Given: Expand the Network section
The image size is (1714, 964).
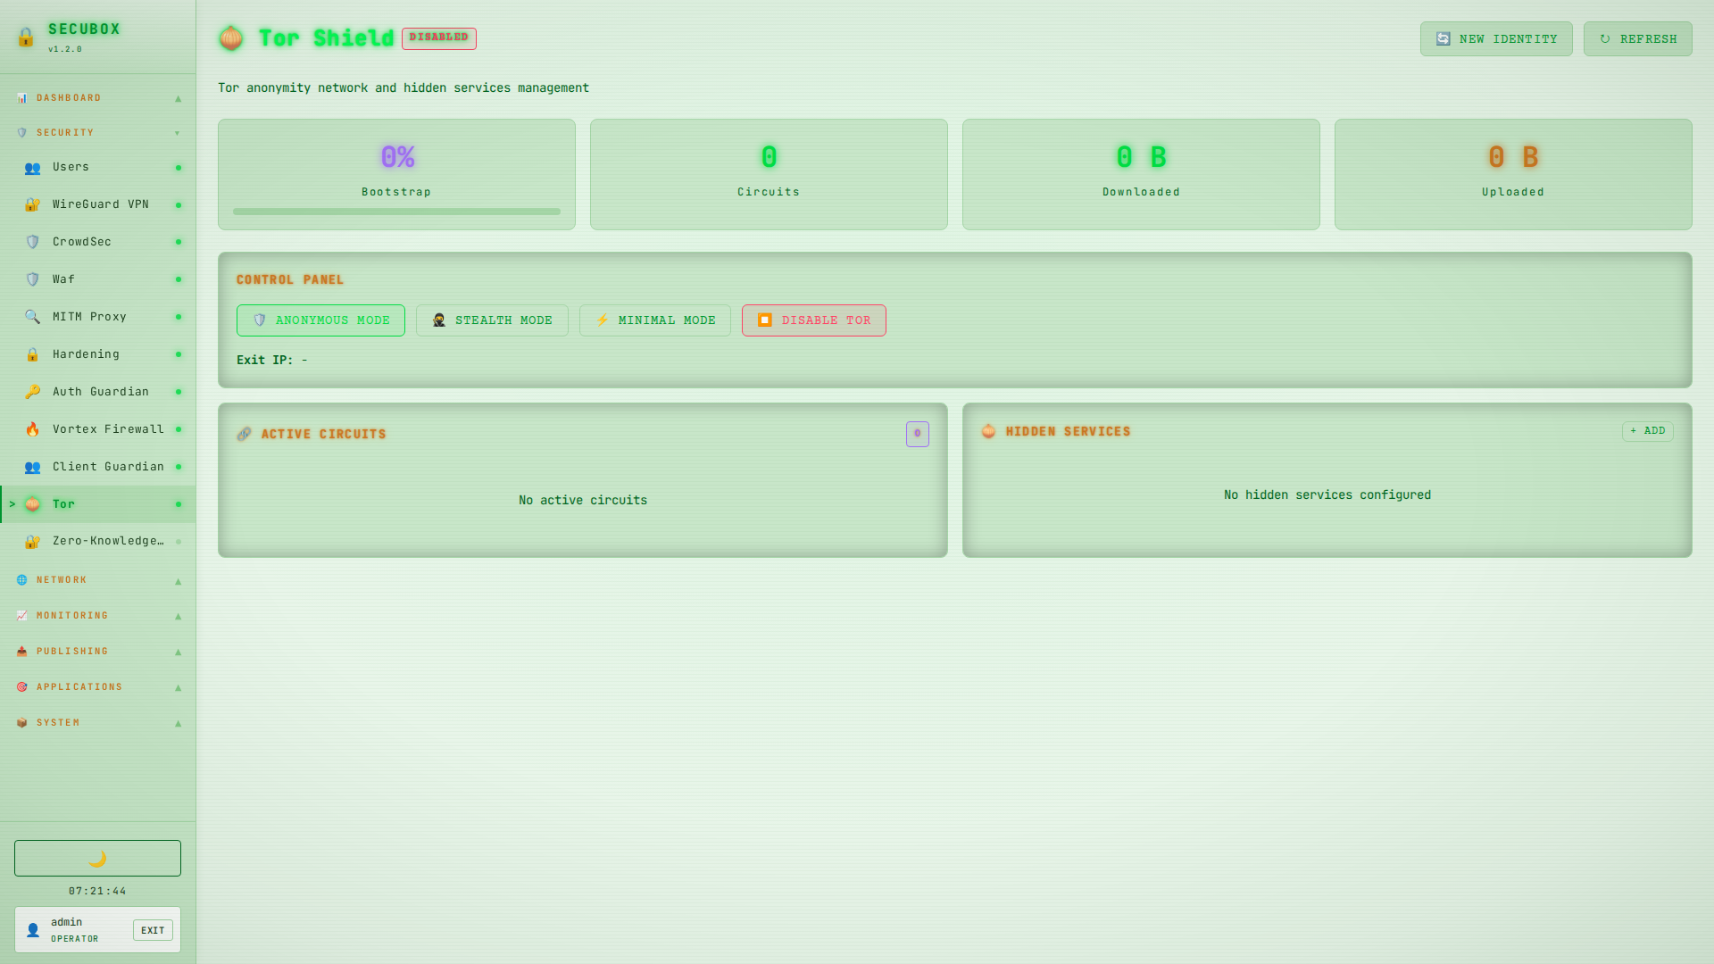Looking at the screenshot, I should [96, 579].
